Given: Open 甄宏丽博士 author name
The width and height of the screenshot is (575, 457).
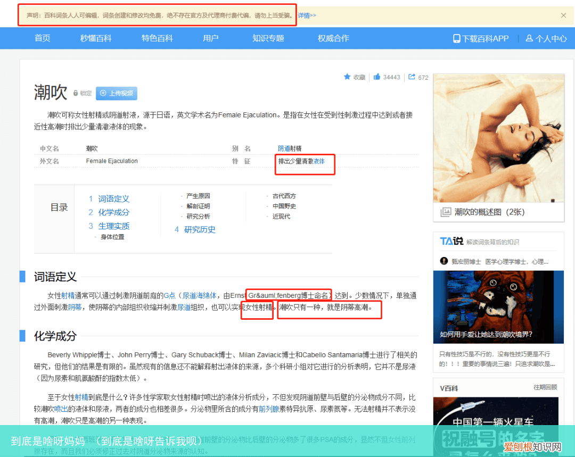Looking at the screenshot, I should (466, 262).
